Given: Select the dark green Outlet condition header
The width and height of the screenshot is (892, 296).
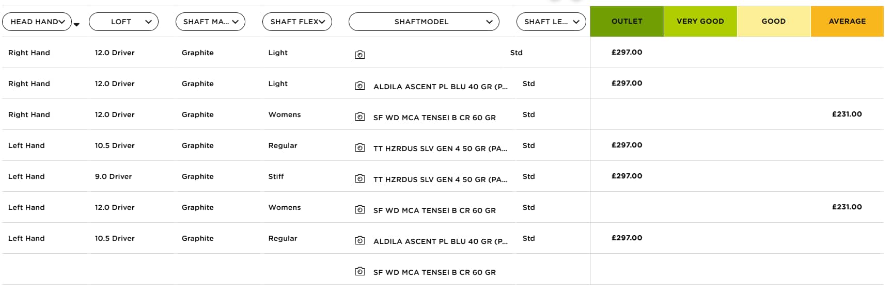Looking at the screenshot, I should [x=627, y=21].
